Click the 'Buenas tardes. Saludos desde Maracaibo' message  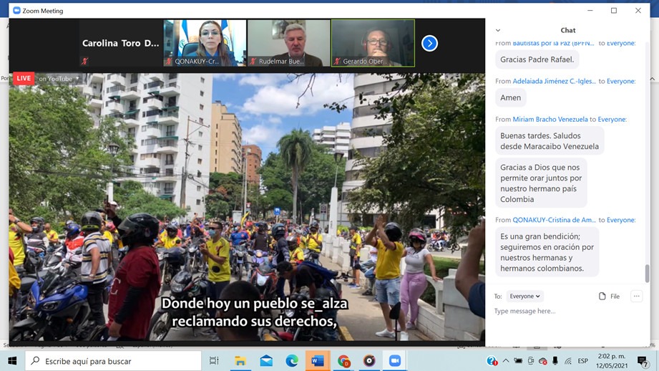click(550, 141)
